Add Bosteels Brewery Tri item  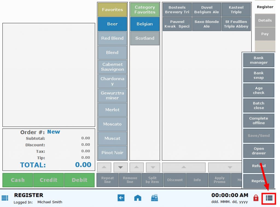177,10
